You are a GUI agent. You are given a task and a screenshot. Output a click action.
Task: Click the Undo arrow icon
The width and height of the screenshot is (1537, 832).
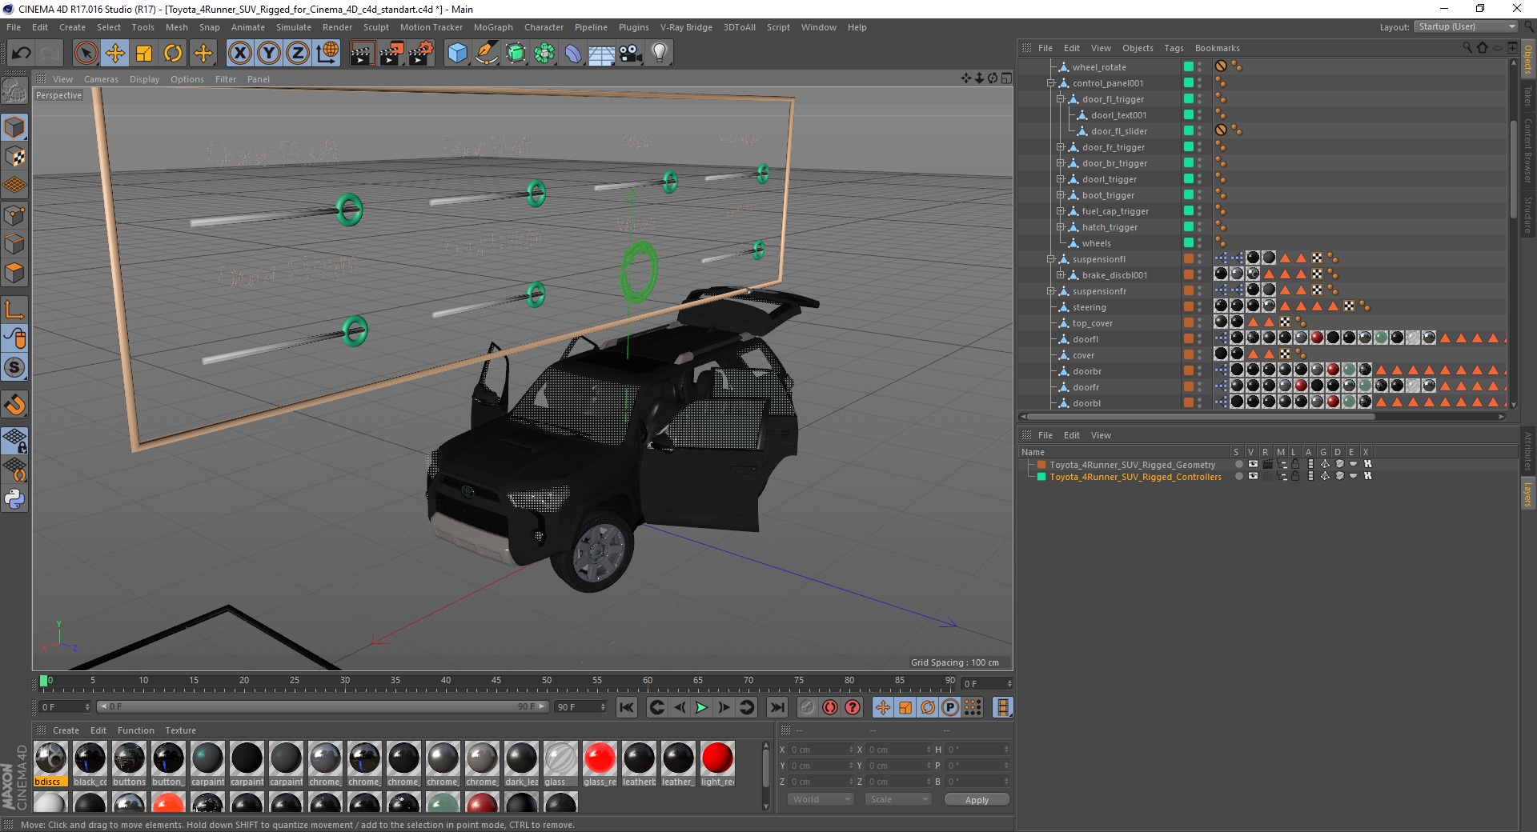pos(22,54)
